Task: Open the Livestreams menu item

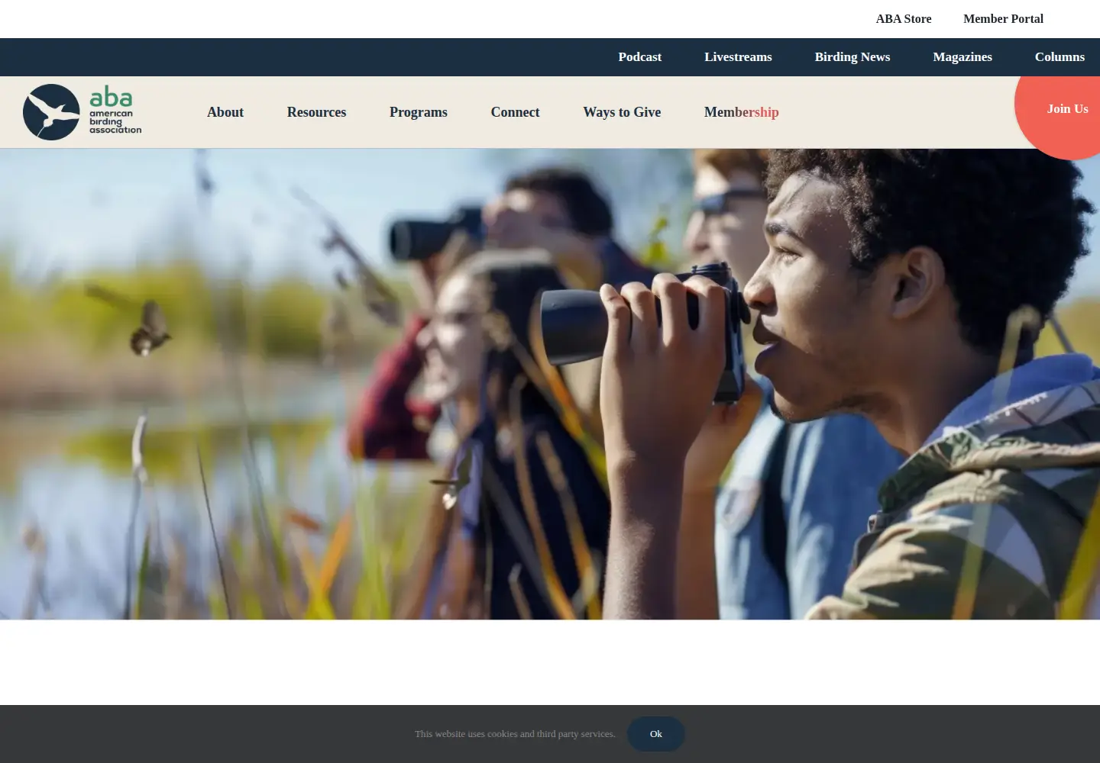Action: (738, 57)
